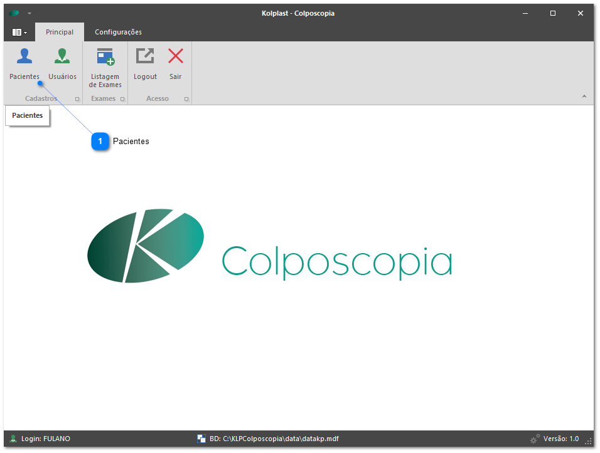The image size is (600, 453).
Task: Click the red Sair icon
Action: (x=176, y=56)
